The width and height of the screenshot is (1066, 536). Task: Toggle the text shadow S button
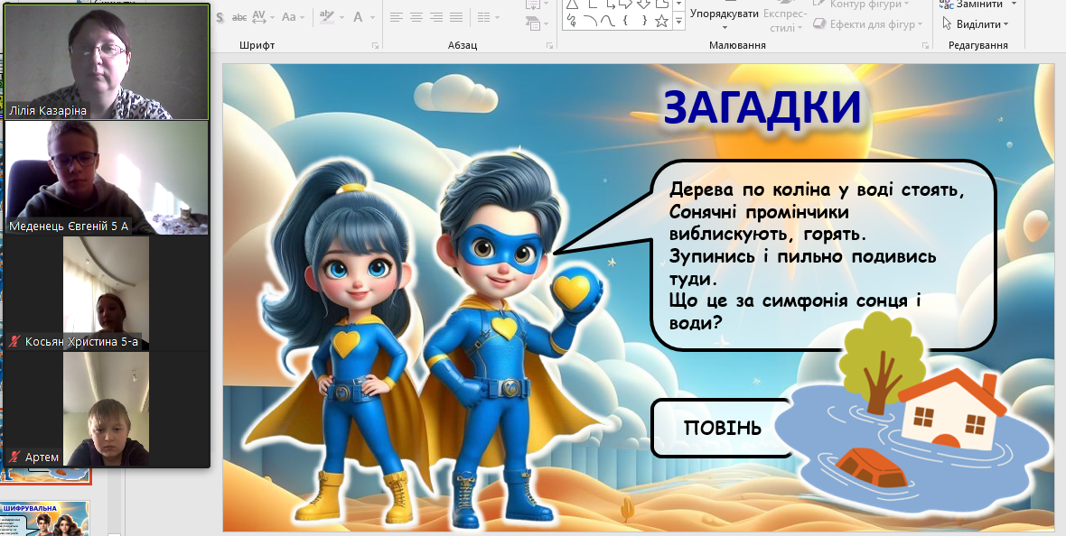point(220,17)
